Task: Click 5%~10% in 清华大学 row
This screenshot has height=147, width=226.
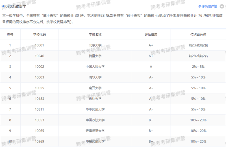Action: pos(198,77)
